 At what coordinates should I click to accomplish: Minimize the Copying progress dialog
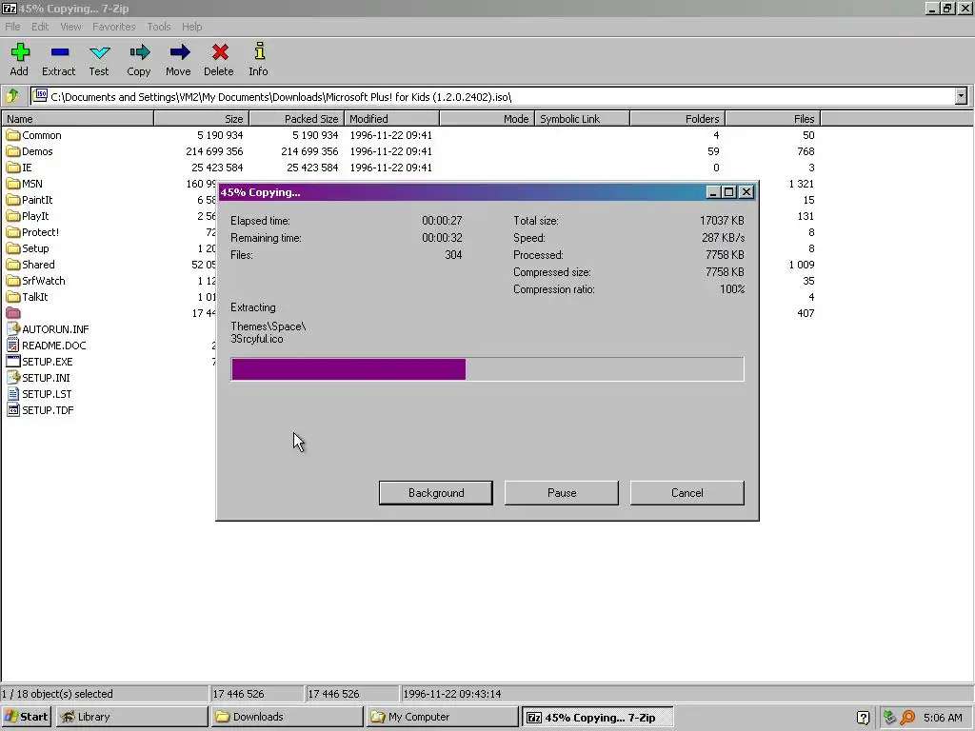pyautogui.click(x=713, y=192)
